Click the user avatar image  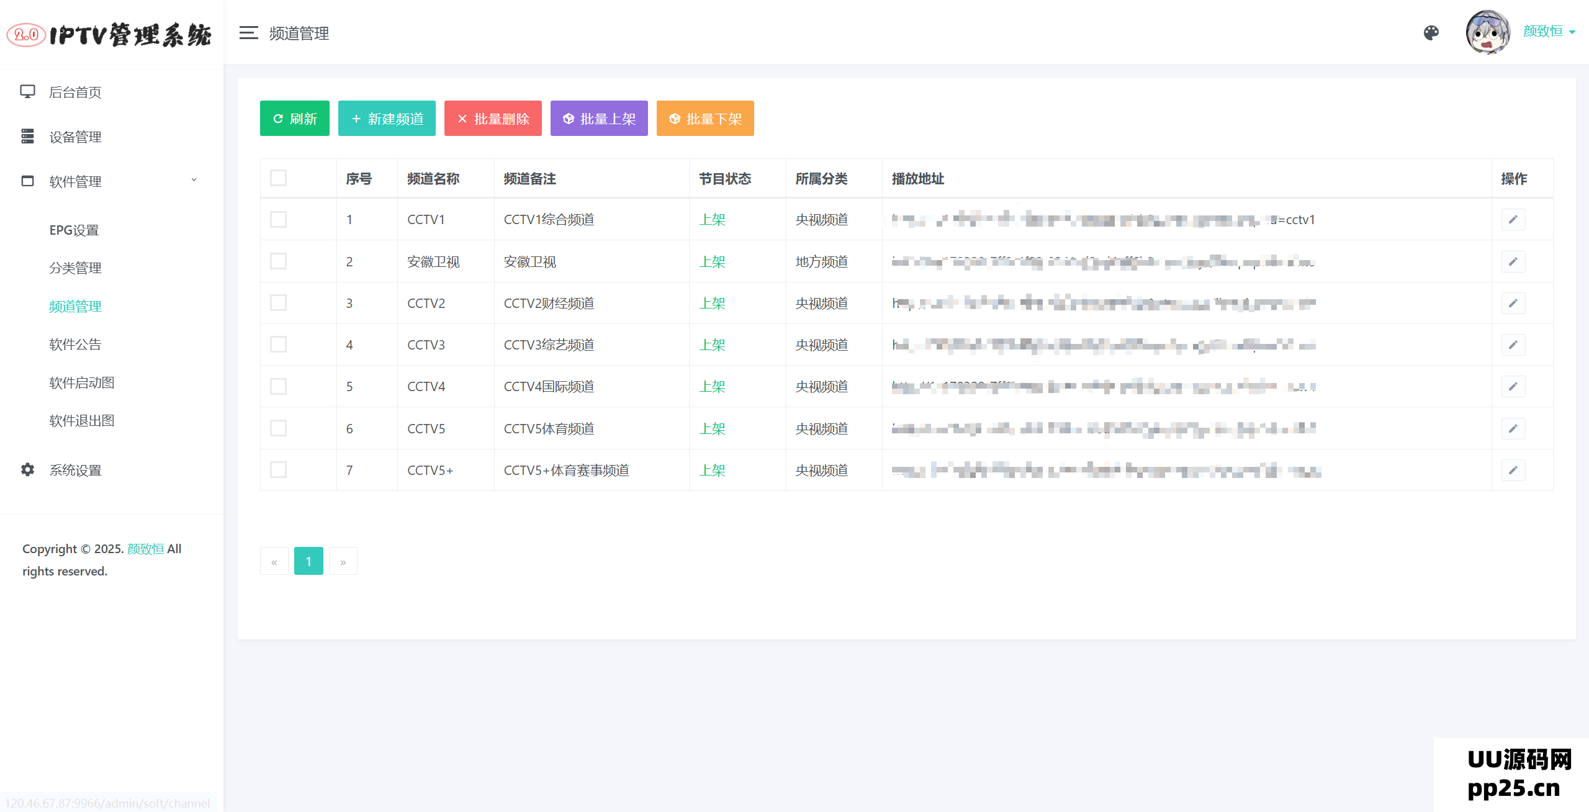tap(1487, 32)
